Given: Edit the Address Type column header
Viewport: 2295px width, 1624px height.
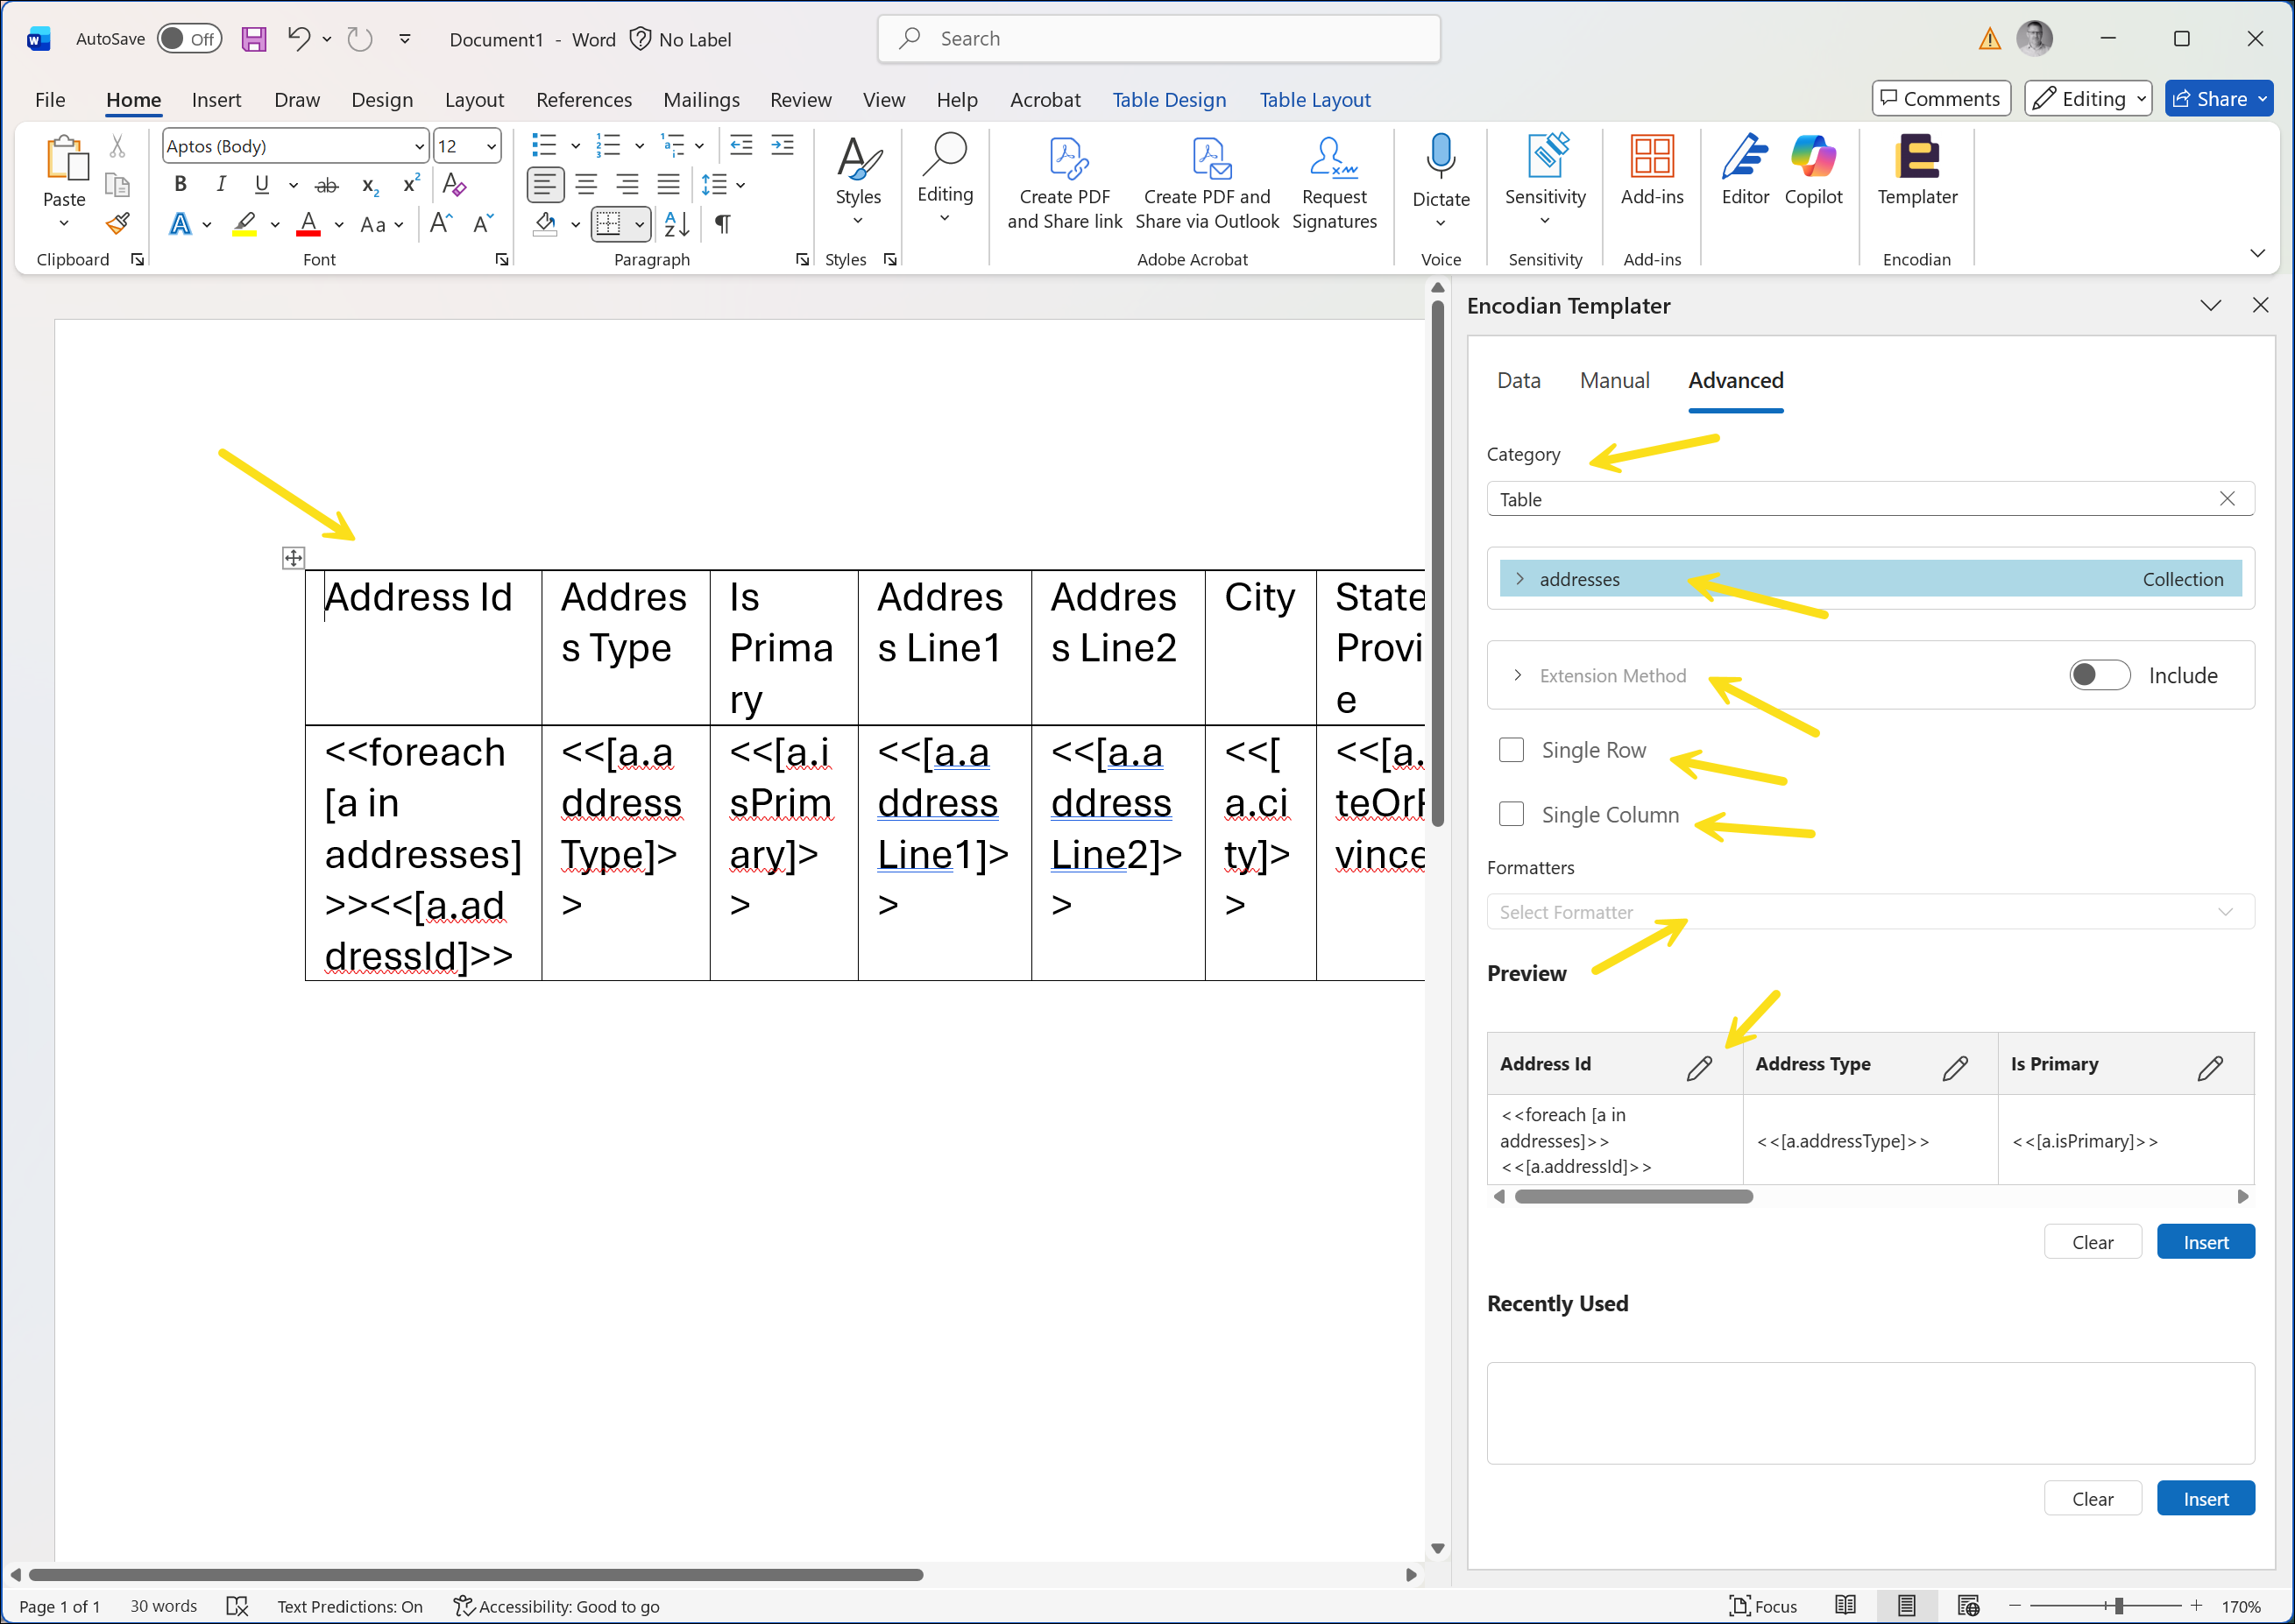Looking at the screenshot, I should coord(1955,1068).
